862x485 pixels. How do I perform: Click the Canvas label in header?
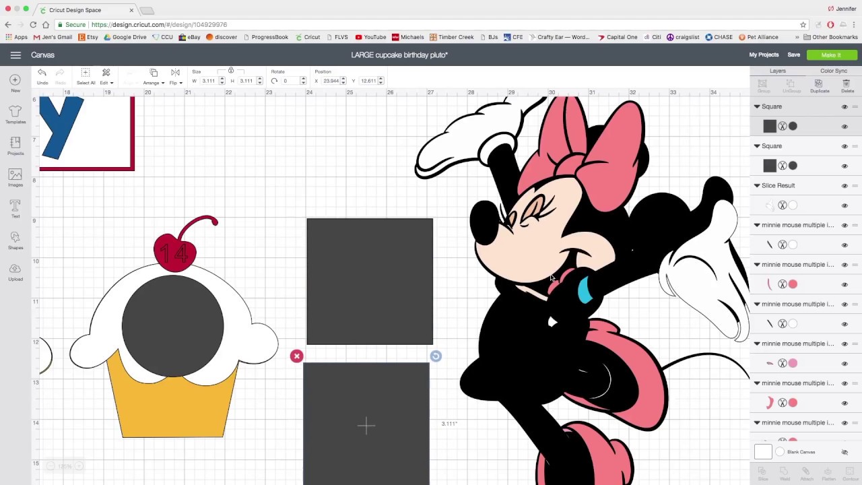click(x=42, y=55)
